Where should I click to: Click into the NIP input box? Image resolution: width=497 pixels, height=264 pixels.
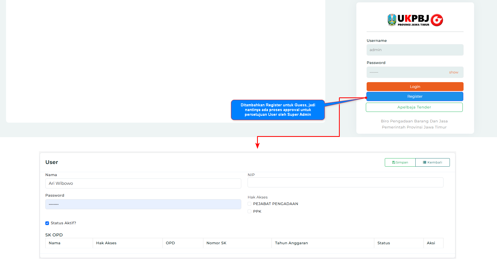(x=345, y=182)
